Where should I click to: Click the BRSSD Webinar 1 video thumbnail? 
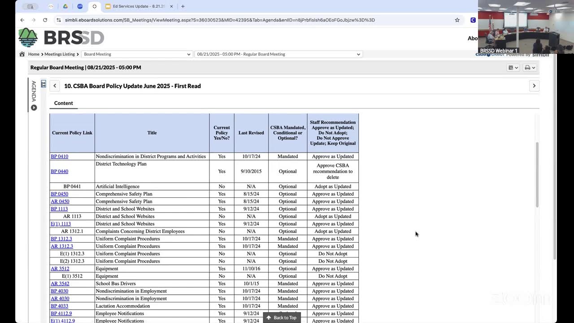526,27
